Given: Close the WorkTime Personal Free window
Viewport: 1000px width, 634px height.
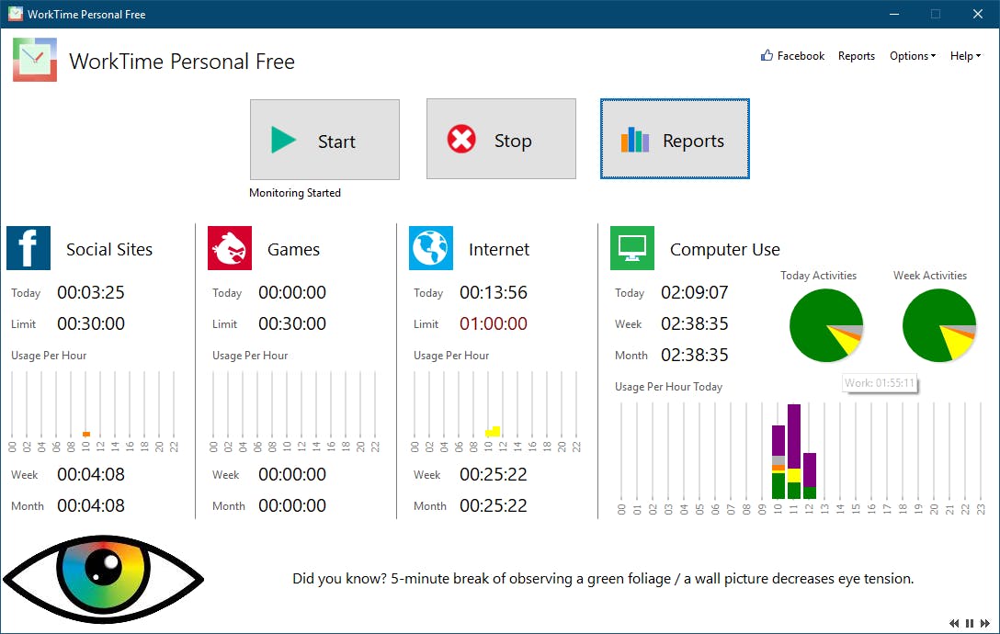Looking at the screenshot, I should pos(977,14).
